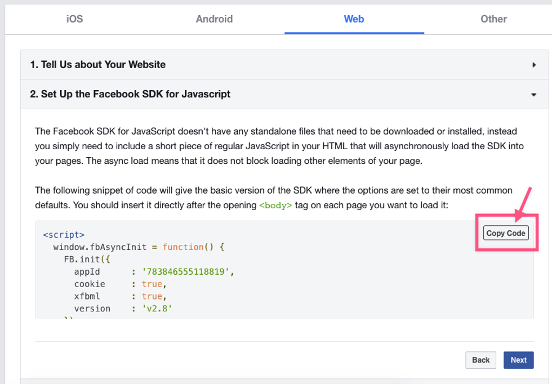Viewport: 552px width, 384px height.
Task: Click the xfbml 'true' value in code
Action: pyautogui.click(x=152, y=296)
